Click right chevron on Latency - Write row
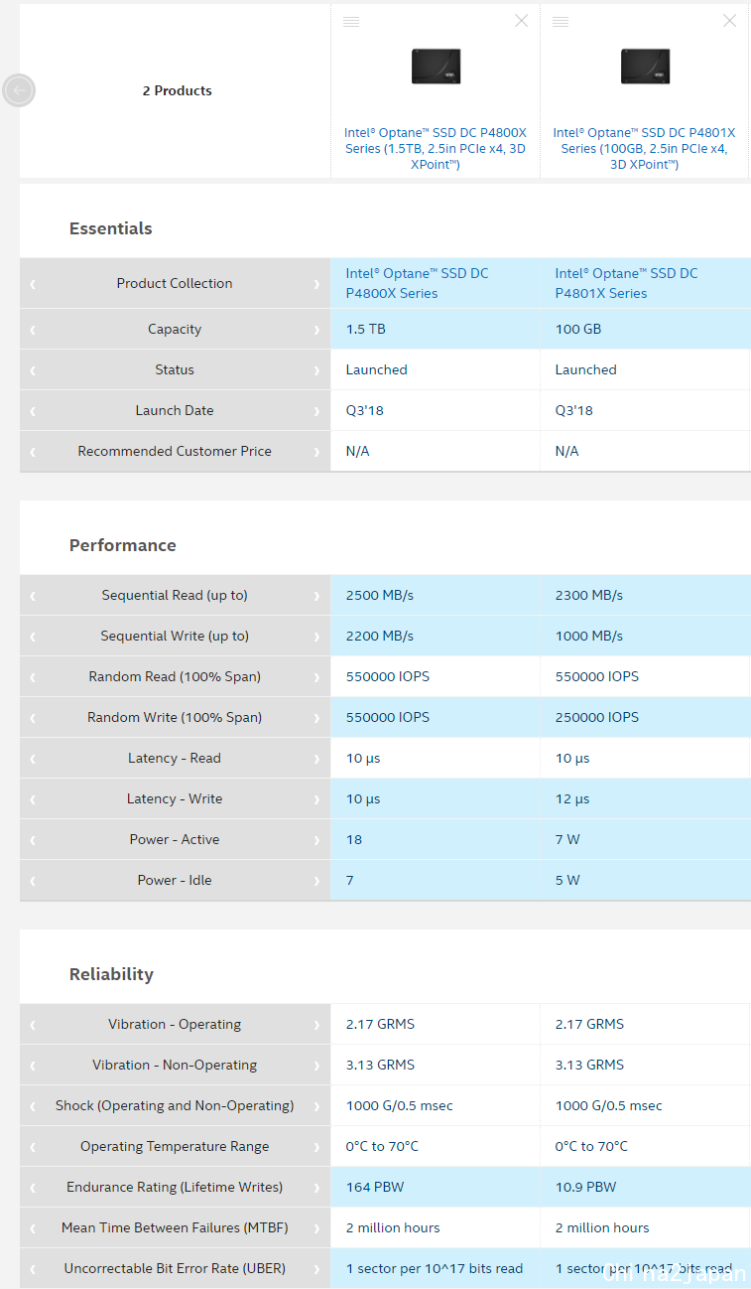Viewport: 751px width, 1289px height. (x=316, y=799)
